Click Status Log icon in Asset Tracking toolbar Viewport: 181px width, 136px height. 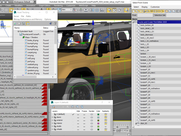tap(19, 23)
